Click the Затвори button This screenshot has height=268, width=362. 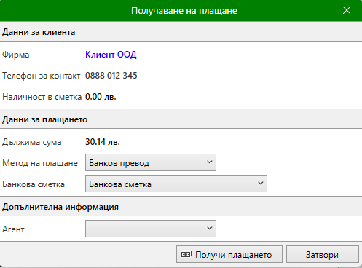point(323,254)
